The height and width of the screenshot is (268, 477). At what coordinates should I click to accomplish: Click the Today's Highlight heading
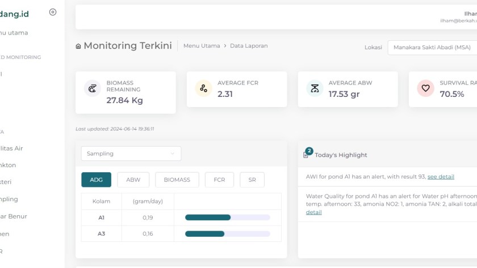click(x=341, y=155)
